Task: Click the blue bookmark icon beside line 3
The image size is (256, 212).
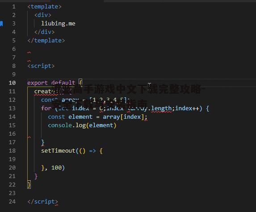Action: [1, 24]
